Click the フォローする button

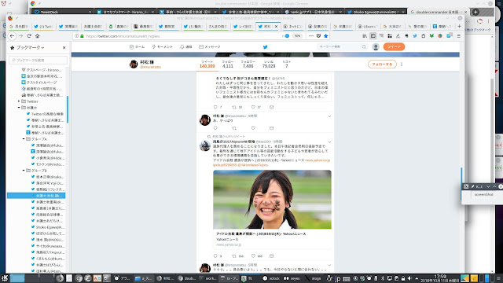pos(382,64)
